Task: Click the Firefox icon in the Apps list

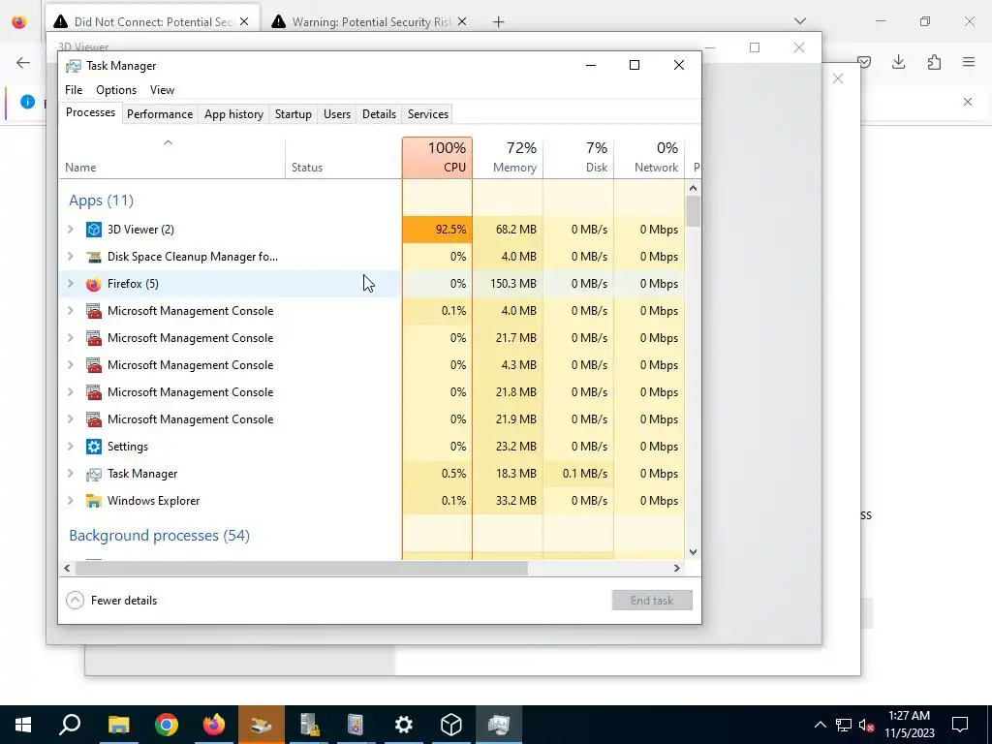Action: coord(94,284)
